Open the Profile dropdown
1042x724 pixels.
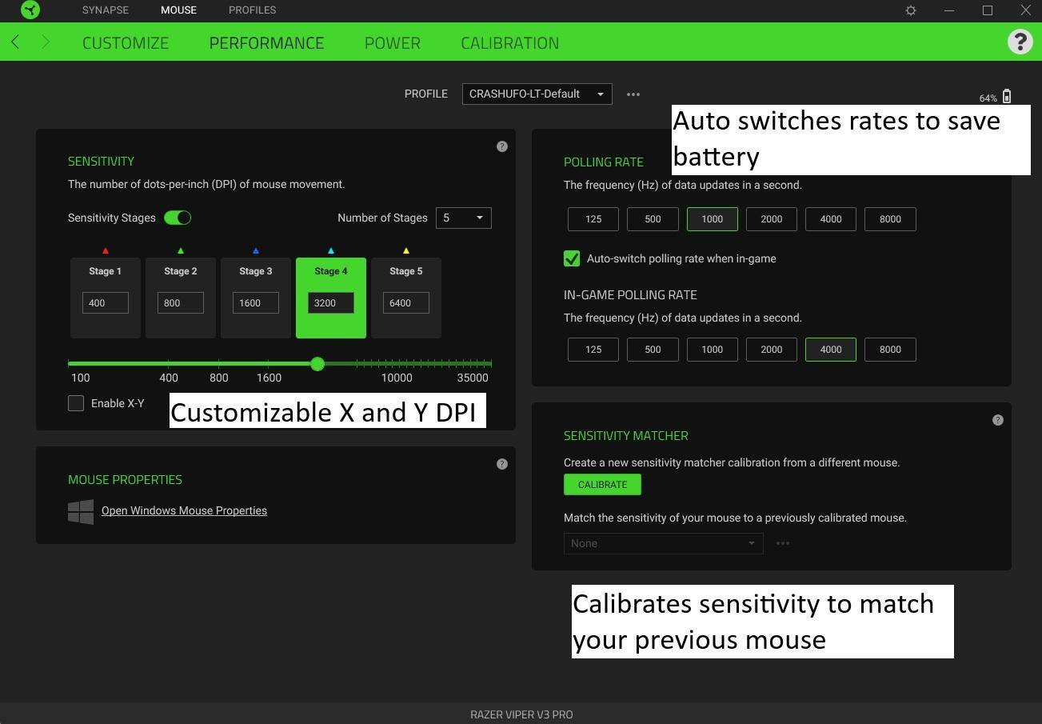coord(537,94)
